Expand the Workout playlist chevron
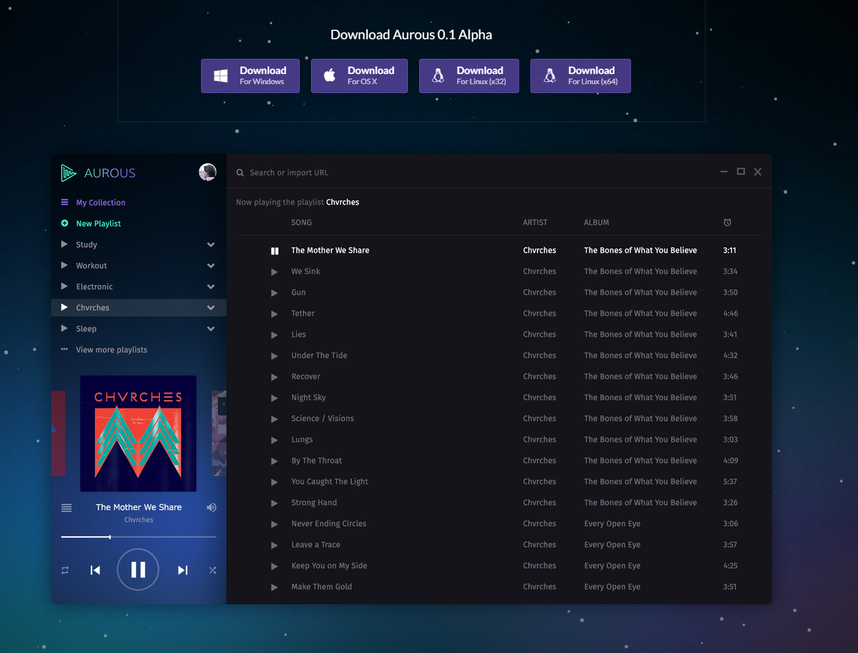This screenshot has height=653, width=858. [x=211, y=266]
